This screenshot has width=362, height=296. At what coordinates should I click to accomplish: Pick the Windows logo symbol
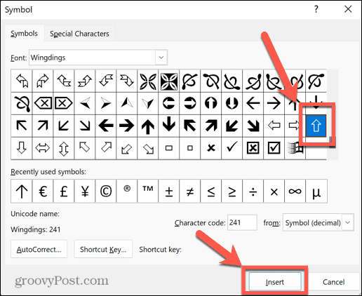(x=295, y=148)
